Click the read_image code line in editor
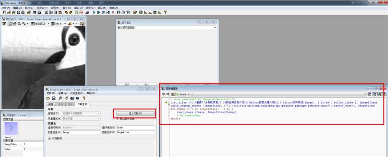This screenshot has height=157, width=388. tap(207, 112)
